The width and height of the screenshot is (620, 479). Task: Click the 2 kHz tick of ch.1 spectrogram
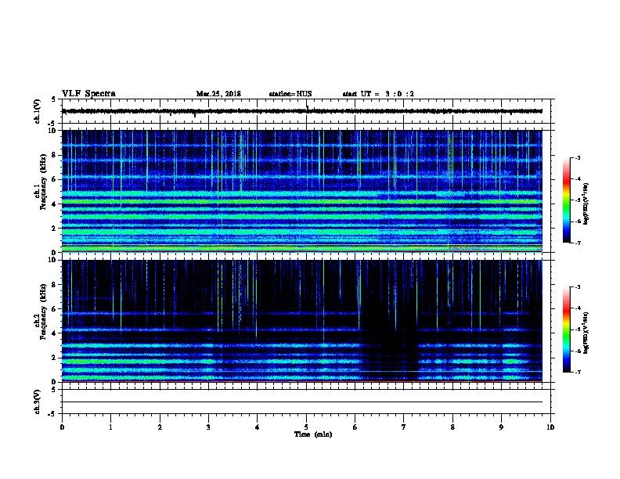point(54,229)
